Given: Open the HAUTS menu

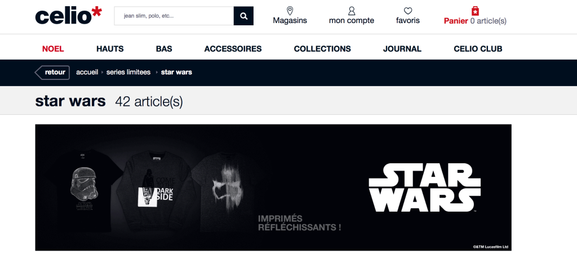Looking at the screenshot, I should pyautogui.click(x=110, y=49).
